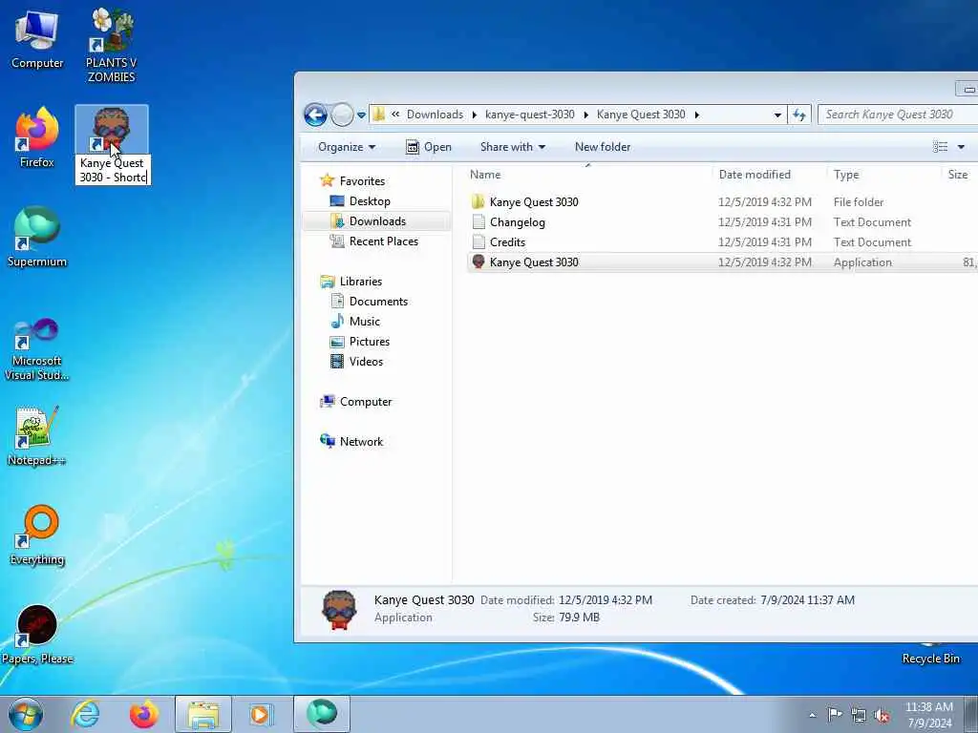Select the Kanye Quest 3030 desktop shortcut icon
The width and height of the screenshot is (978, 733).
coord(111,130)
